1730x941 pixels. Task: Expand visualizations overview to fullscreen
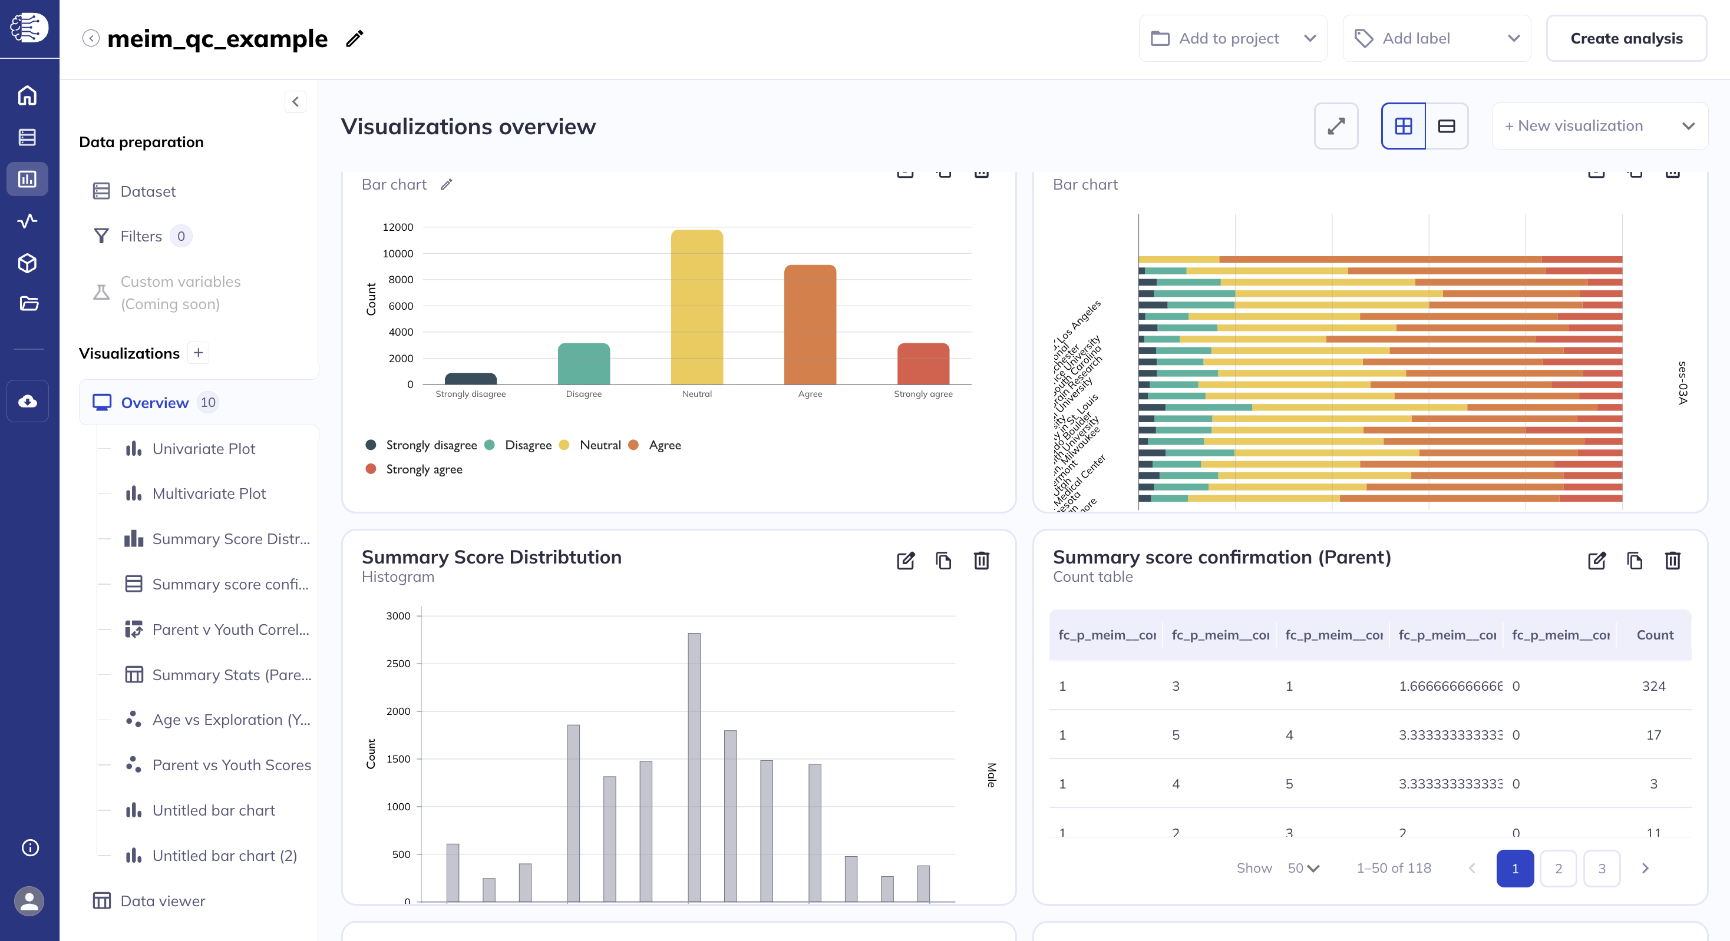pos(1336,126)
